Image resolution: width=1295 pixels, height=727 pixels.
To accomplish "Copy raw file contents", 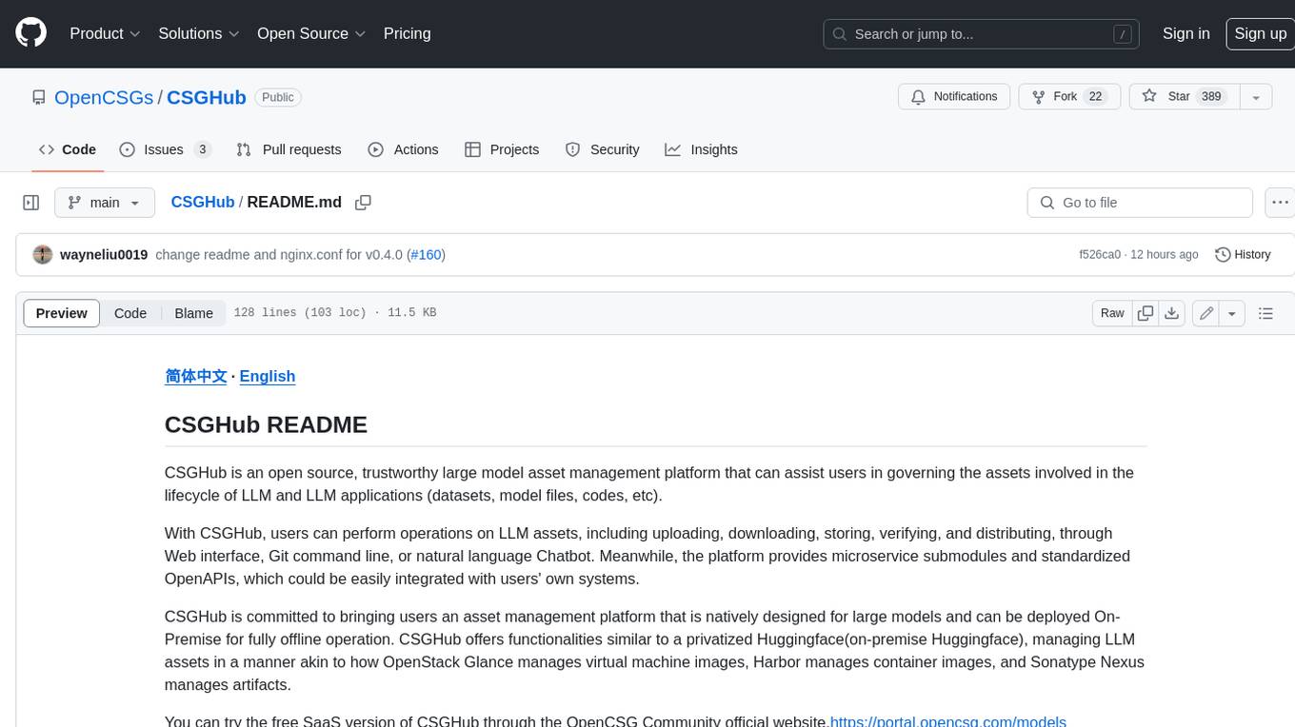I will point(1146,313).
